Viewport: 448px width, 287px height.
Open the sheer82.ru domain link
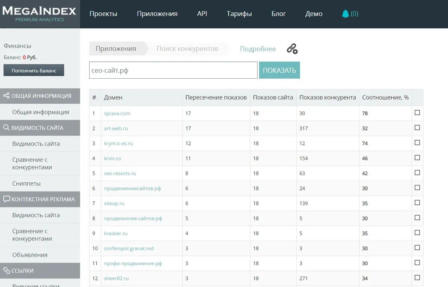(116, 278)
